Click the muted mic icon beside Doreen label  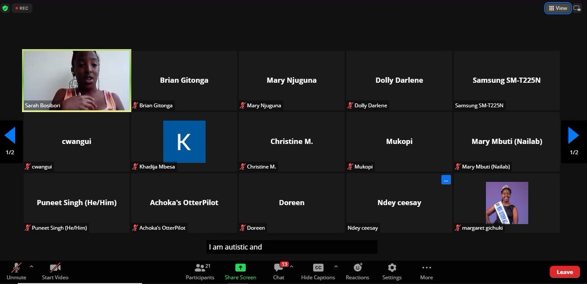click(243, 227)
